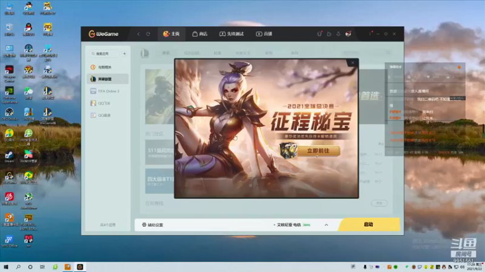485x272 pixels.
Task: Open the QQ penguin desktop shortcut
Action: 28,30
